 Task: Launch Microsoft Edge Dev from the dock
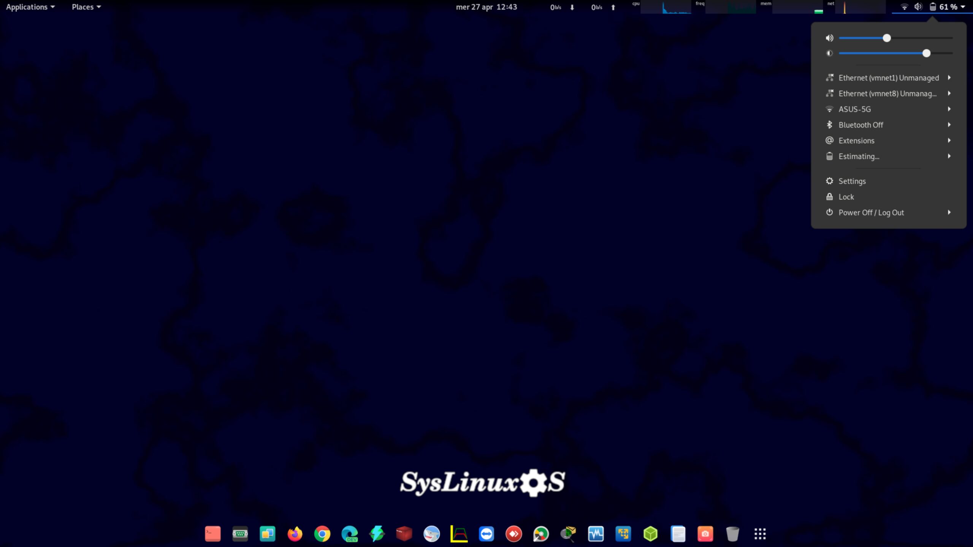coord(349,534)
